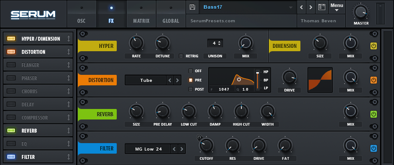
Task: Turn off Filter module power button
Action: (x=373, y=149)
